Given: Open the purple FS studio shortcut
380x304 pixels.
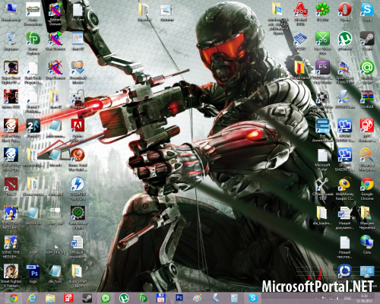Looking at the screenshot, I should (322, 71).
